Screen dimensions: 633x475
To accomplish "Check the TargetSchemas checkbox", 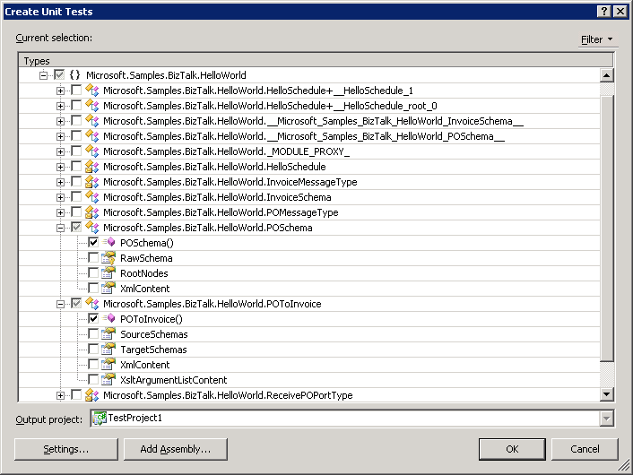I will tap(93, 350).
